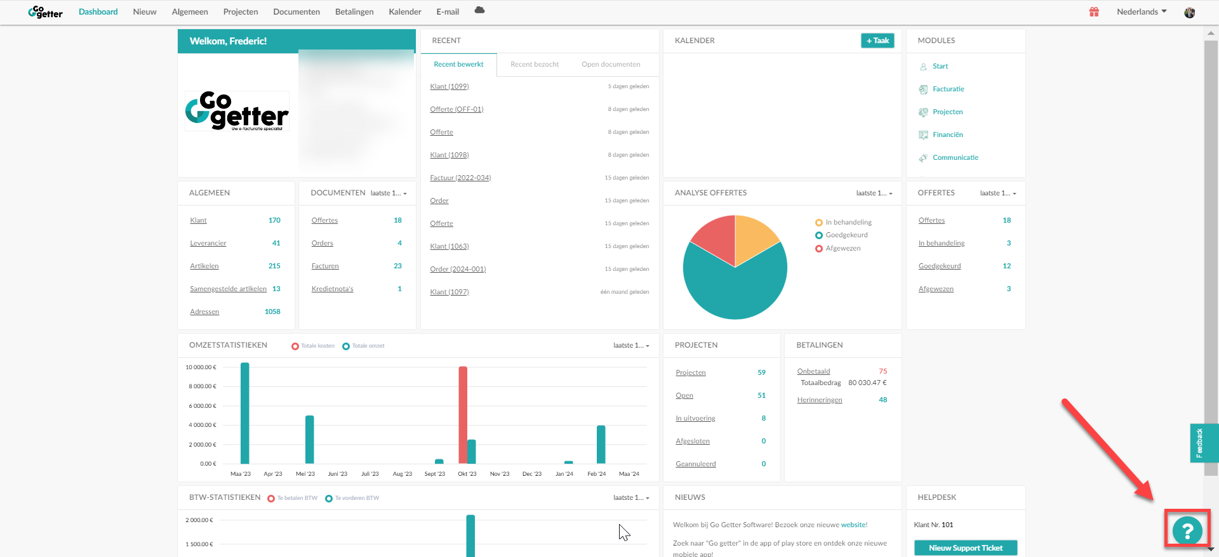Viewport: 1219px width, 557px height.
Task: Open the Dashboard menu item
Action: click(x=98, y=11)
